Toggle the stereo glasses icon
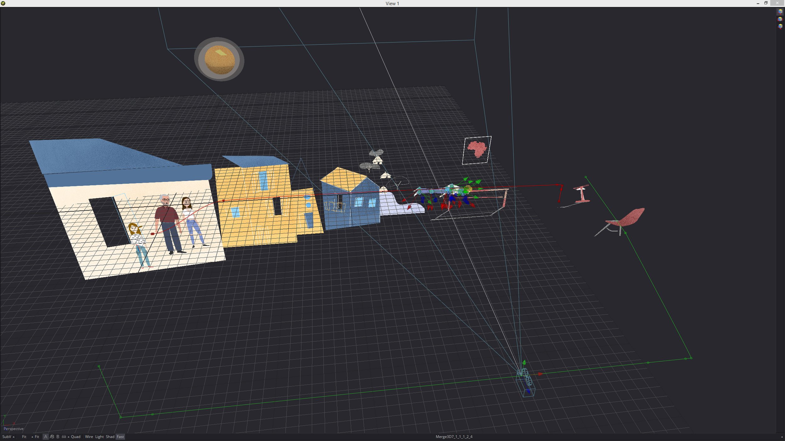 [64, 437]
